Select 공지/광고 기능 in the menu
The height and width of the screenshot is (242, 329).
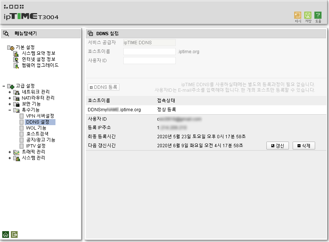[x=40, y=140]
